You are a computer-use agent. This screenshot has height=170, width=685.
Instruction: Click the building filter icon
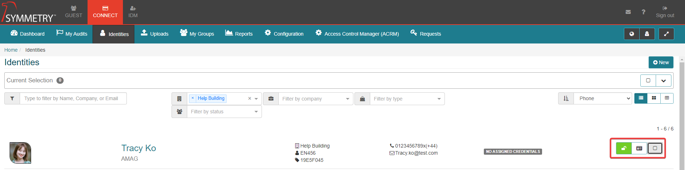click(179, 99)
